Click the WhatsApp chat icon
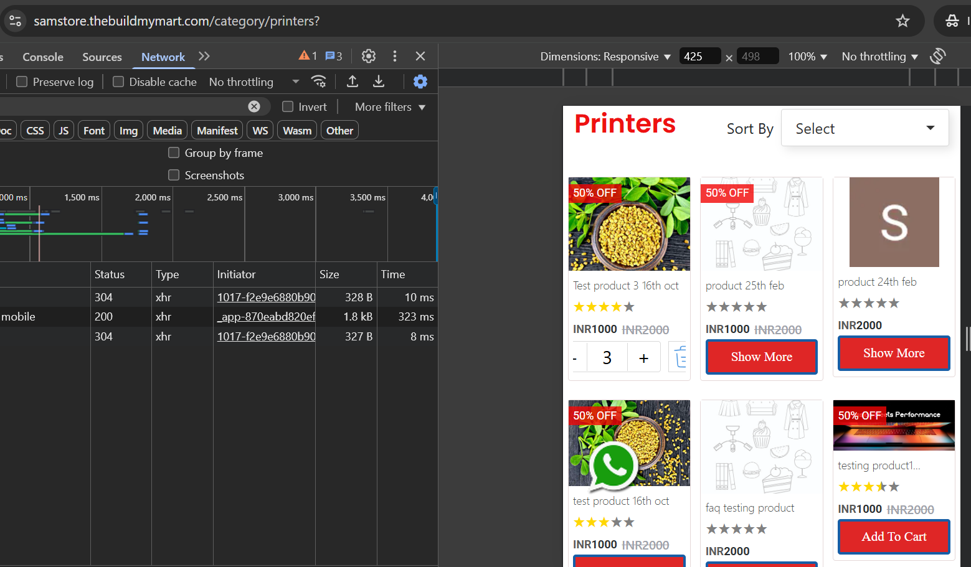 [613, 466]
